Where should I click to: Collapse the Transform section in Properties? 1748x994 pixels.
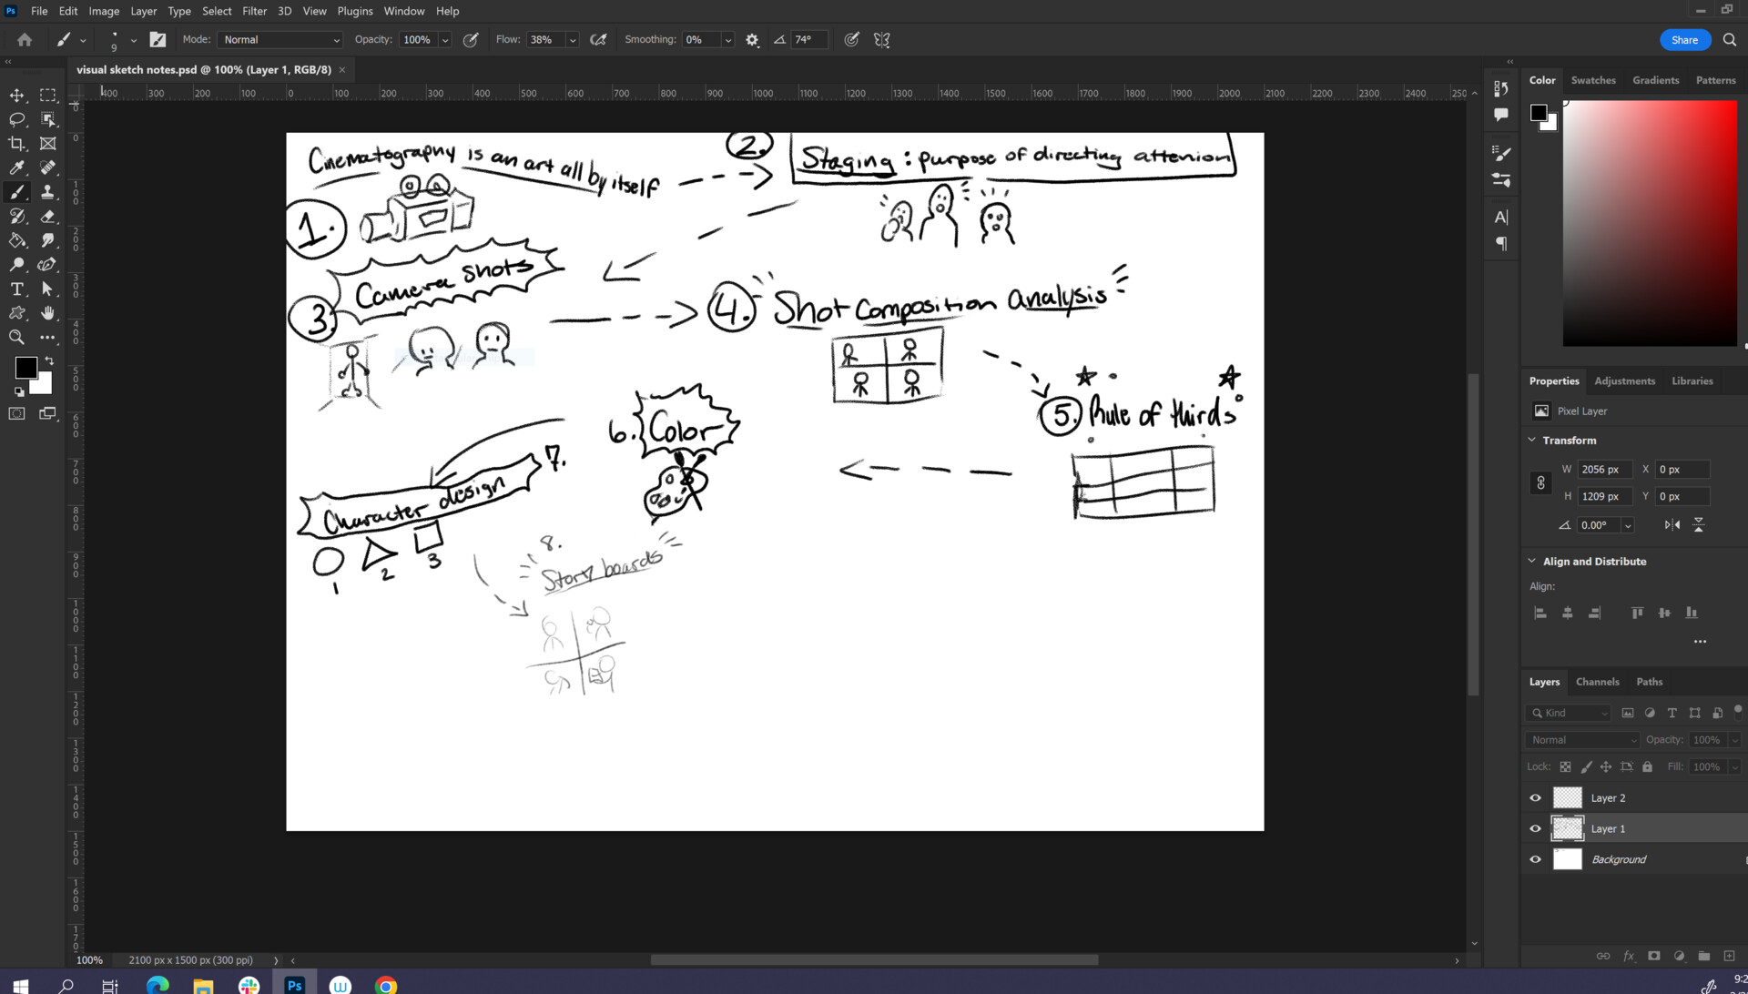(x=1532, y=440)
